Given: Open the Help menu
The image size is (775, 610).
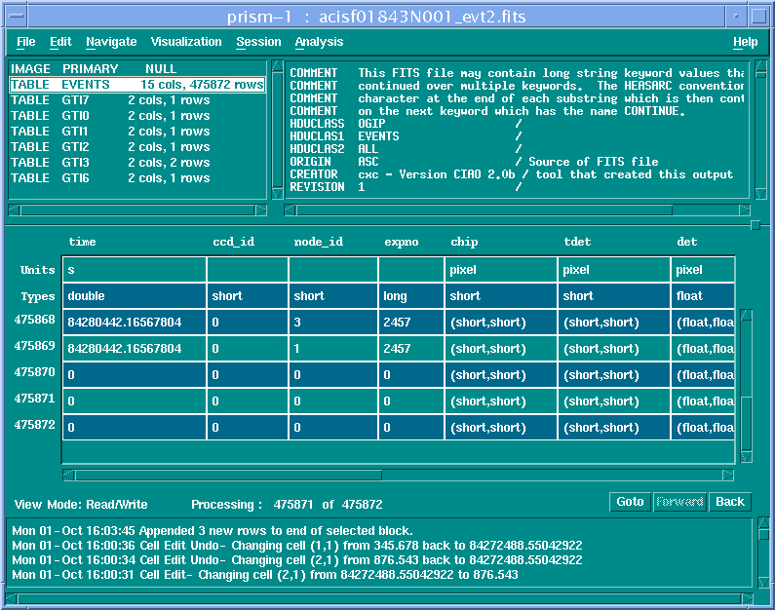Looking at the screenshot, I should coord(745,42).
